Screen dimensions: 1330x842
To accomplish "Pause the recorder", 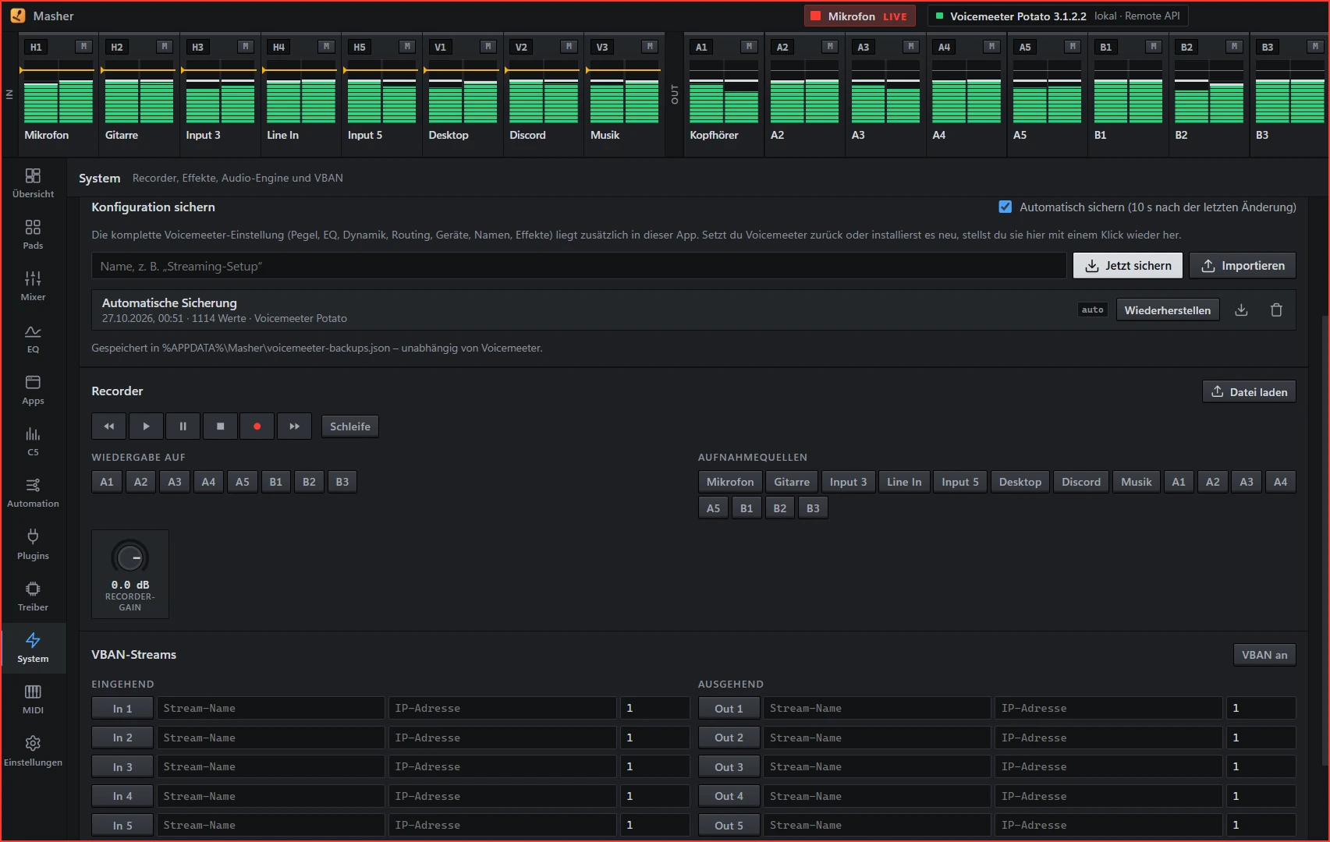I will [x=183, y=426].
